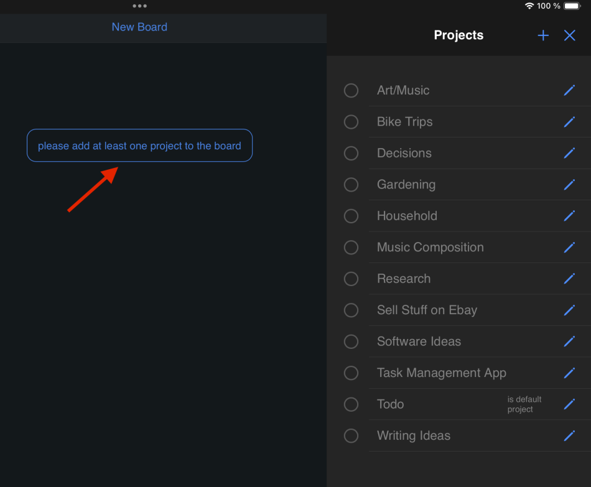Close the Projects panel with the X
This screenshot has height=487, width=591.
click(569, 35)
